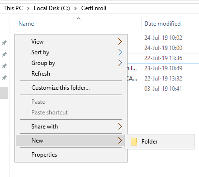Click the third pin icon in the sidebar
The height and width of the screenshot is (177, 199).
4,66
